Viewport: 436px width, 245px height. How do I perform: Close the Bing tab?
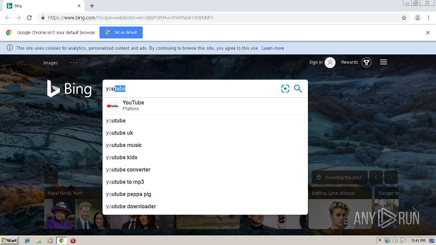(79, 6)
